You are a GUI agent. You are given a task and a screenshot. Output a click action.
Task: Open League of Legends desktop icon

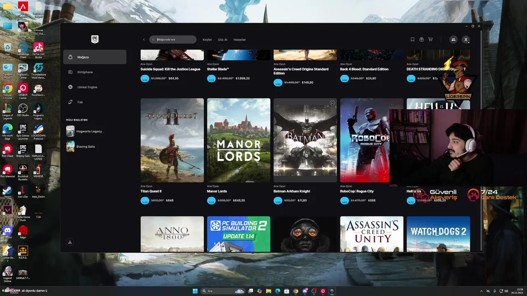7,111
